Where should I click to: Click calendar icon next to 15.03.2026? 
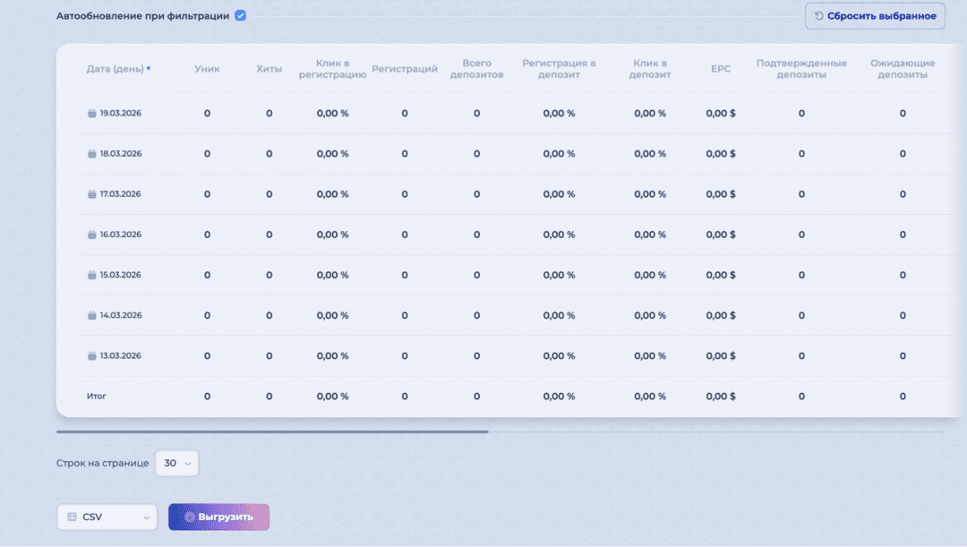tap(91, 275)
